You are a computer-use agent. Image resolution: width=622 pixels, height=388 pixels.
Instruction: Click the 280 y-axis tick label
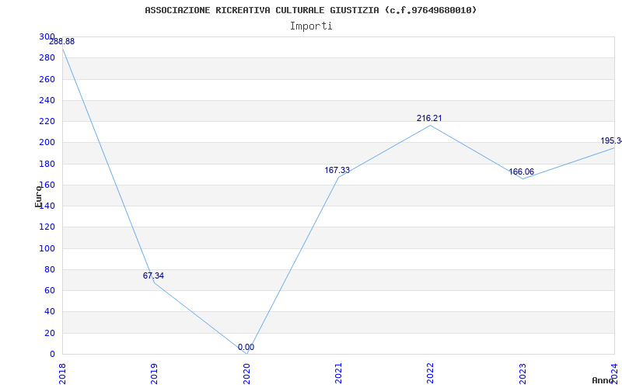click(47, 58)
